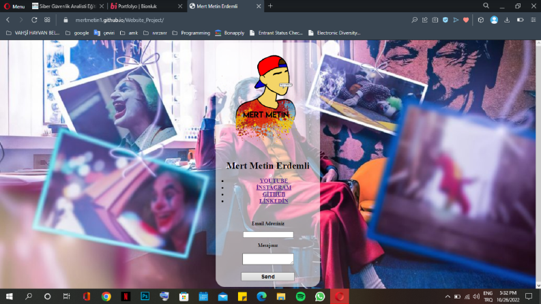This screenshot has width=541, height=304.
Task: Open a new tab with plus button
Action: click(270, 6)
